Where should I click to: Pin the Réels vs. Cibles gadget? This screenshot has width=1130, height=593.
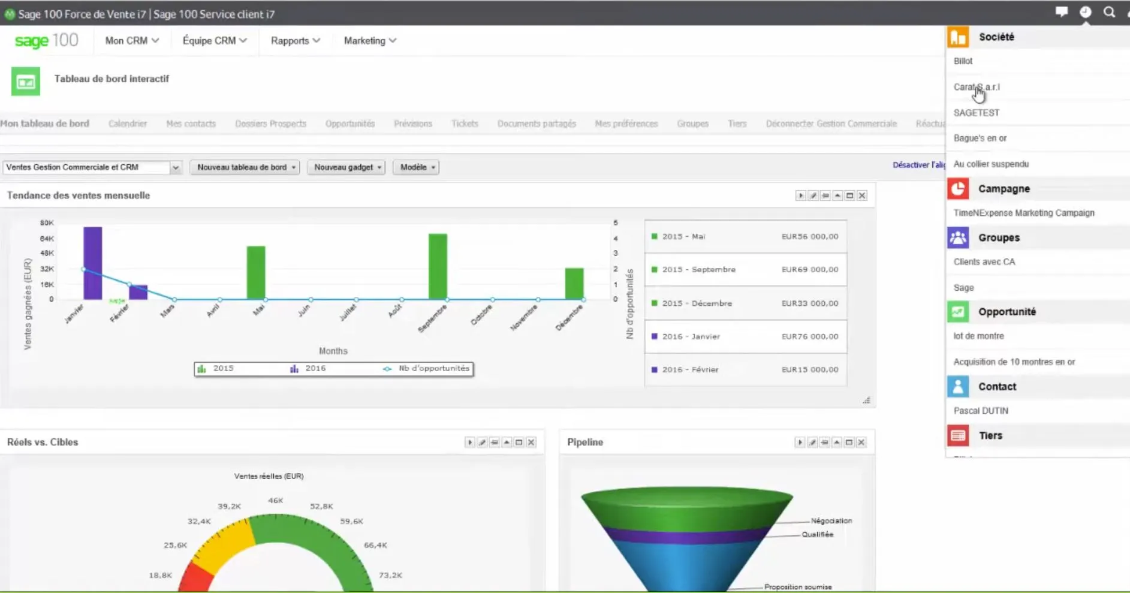(495, 443)
